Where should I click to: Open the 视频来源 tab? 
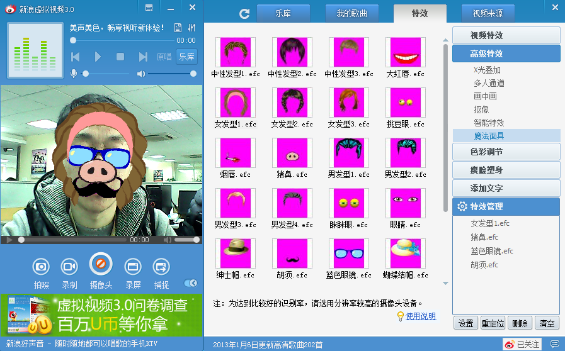[x=487, y=14]
